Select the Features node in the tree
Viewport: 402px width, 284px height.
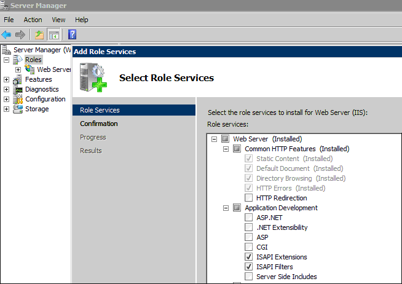(x=39, y=79)
